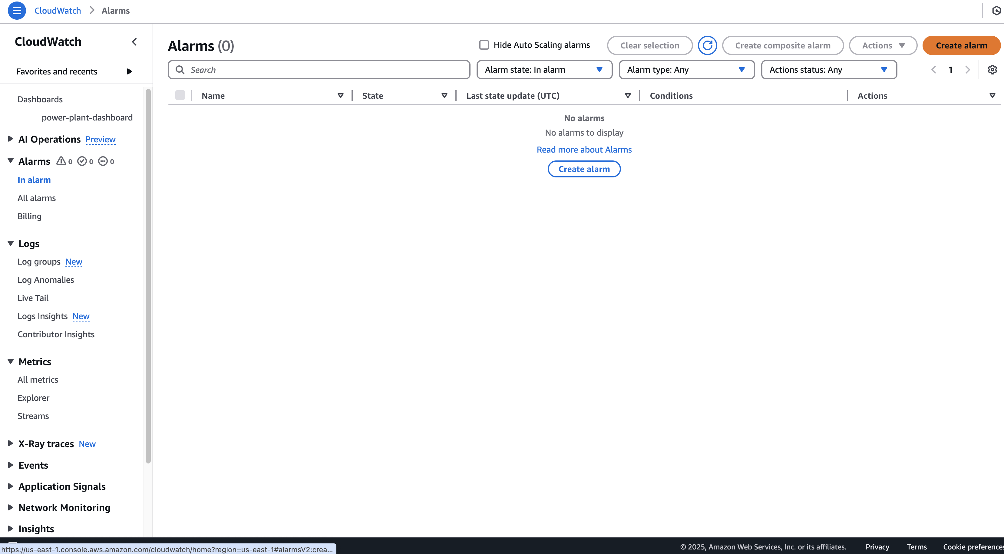Open All metrics in the sidebar
This screenshot has width=1004, height=554.
point(38,380)
